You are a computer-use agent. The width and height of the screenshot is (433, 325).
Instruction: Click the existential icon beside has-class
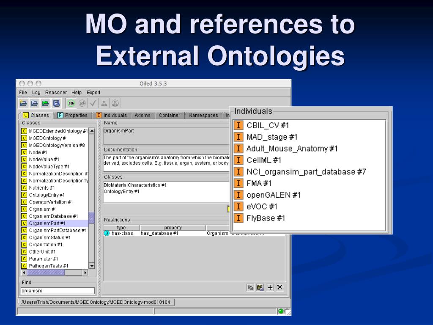point(107,233)
